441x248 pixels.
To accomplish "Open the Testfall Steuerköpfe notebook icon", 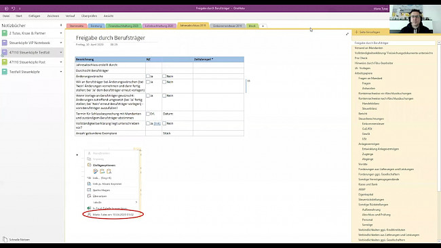I will (5, 72).
